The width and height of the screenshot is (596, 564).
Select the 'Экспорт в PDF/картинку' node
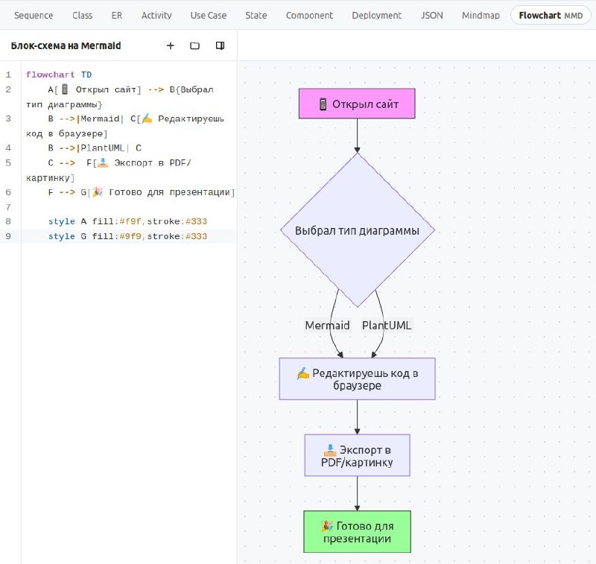[x=358, y=455]
